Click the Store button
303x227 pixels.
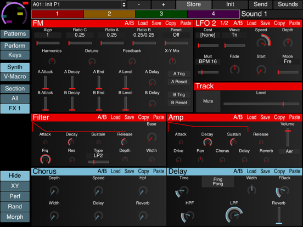(194, 4)
